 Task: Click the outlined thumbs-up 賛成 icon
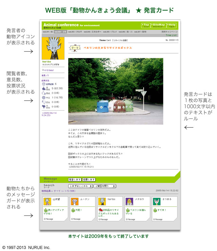pos(43,93)
